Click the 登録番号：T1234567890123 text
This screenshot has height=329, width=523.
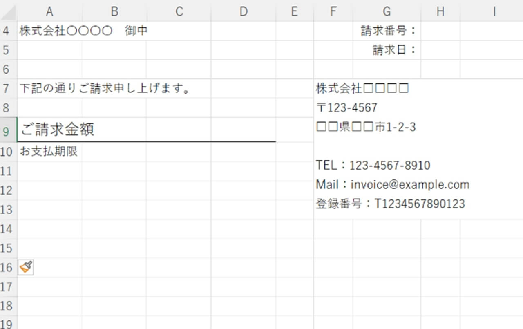coord(390,204)
